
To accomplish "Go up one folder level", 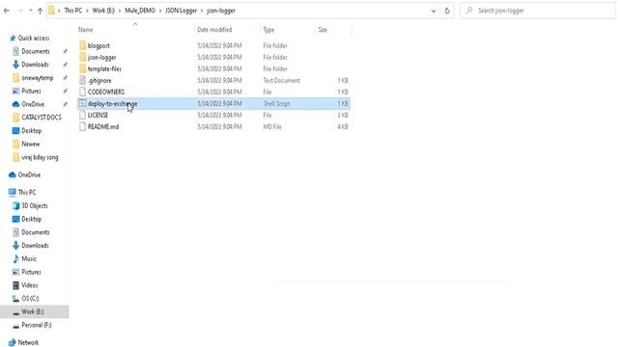I will pyautogui.click(x=40, y=11).
